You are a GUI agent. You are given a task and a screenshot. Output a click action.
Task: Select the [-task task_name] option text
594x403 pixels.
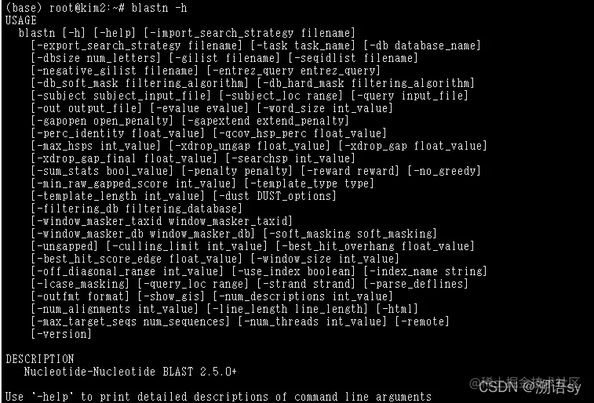[303, 45]
